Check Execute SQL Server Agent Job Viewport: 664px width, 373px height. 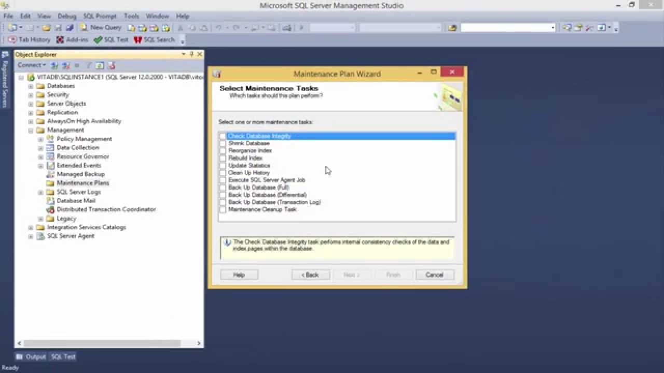223,180
